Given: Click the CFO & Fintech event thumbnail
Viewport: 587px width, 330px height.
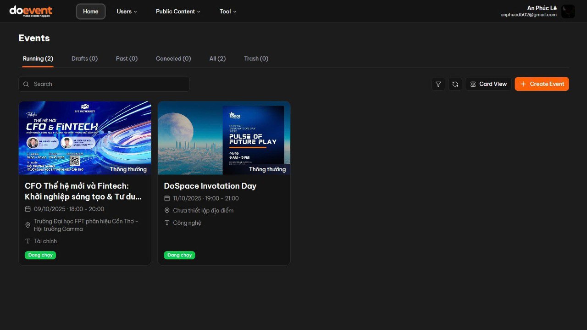Looking at the screenshot, I should [x=85, y=138].
